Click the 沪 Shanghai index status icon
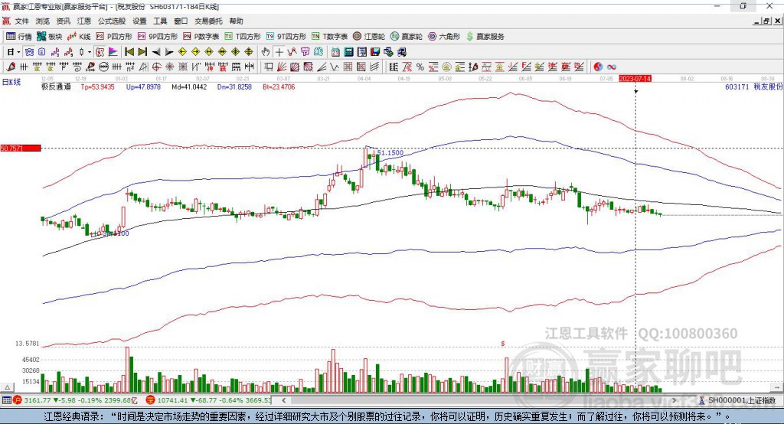The image size is (784, 424). 18,400
